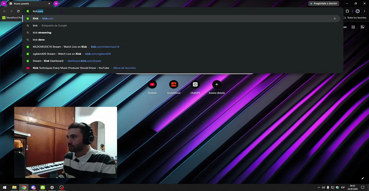Remove the kick.com suggestion with the X
The height and width of the screenshot is (191, 369).
click(335, 19)
